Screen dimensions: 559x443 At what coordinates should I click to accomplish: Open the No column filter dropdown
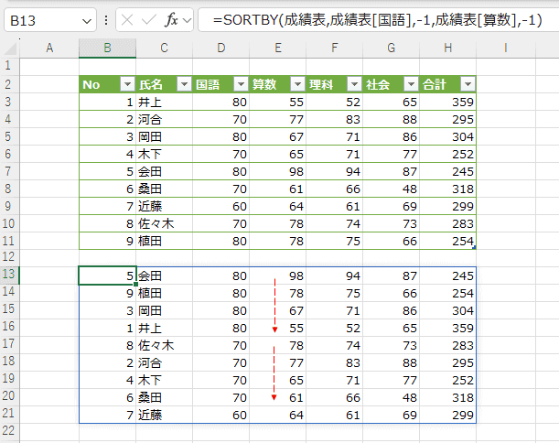click(x=126, y=84)
